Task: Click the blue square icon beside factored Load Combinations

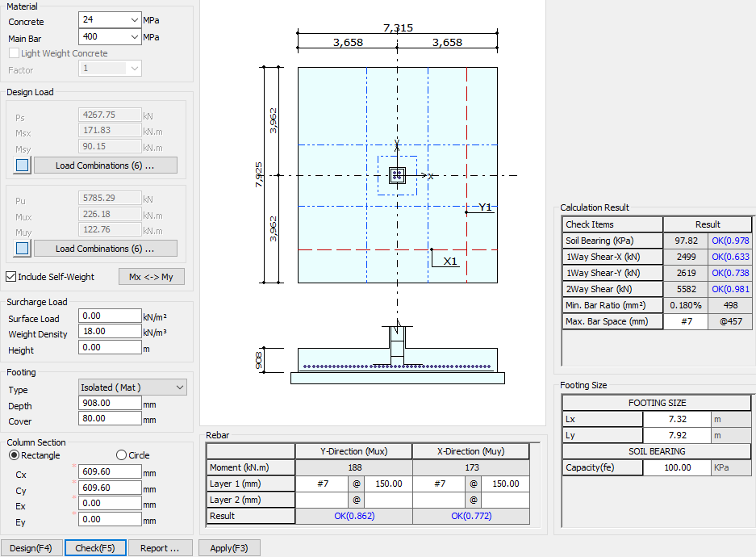Action: pyautogui.click(x=23, y=249)
